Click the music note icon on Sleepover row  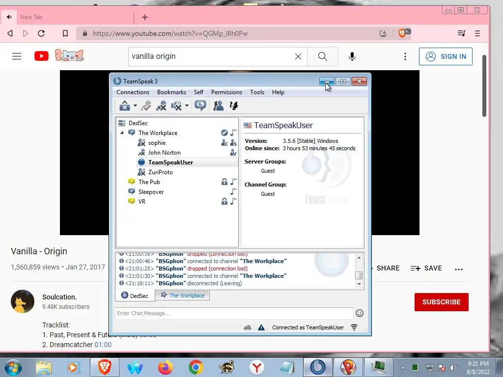pyautogui.click(x=233, y=191)
